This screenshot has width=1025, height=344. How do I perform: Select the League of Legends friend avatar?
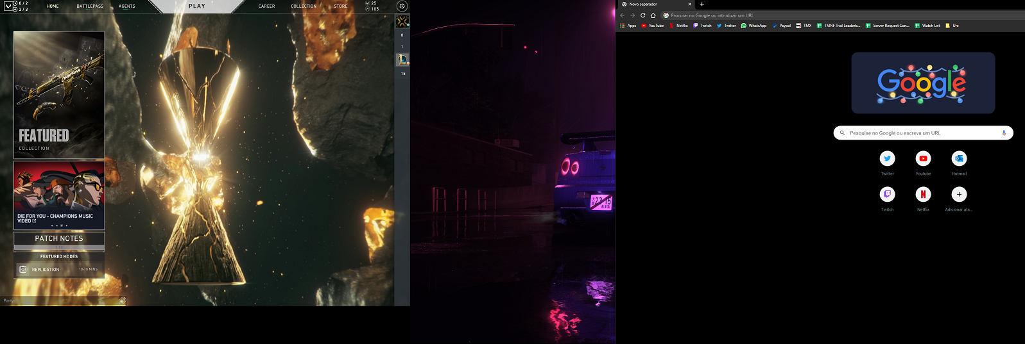click(x=402, y=60)
